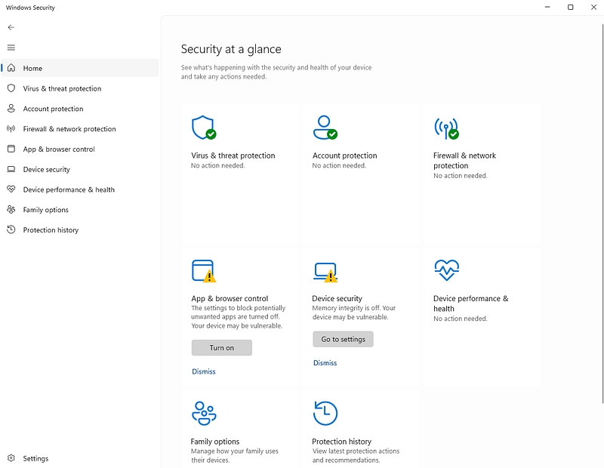Dismiss the Device security warning
The height and width of the screenshot is (468, 604).
(325, 363)
